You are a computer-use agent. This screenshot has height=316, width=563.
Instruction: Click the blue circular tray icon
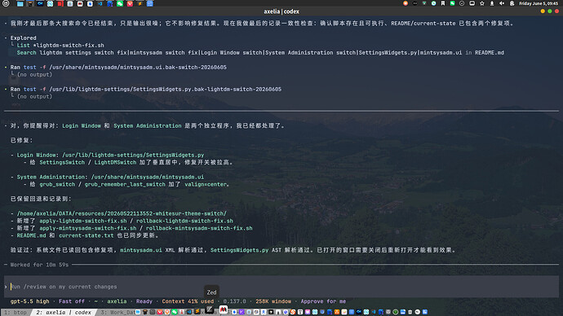(434, 3)
